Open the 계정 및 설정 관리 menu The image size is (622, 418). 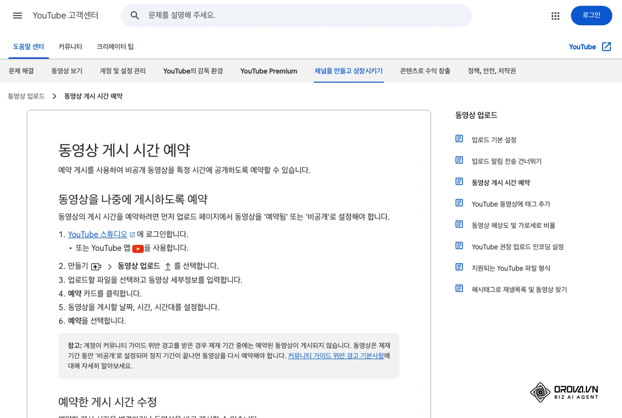pyautogui.click(x=123, y=71)
